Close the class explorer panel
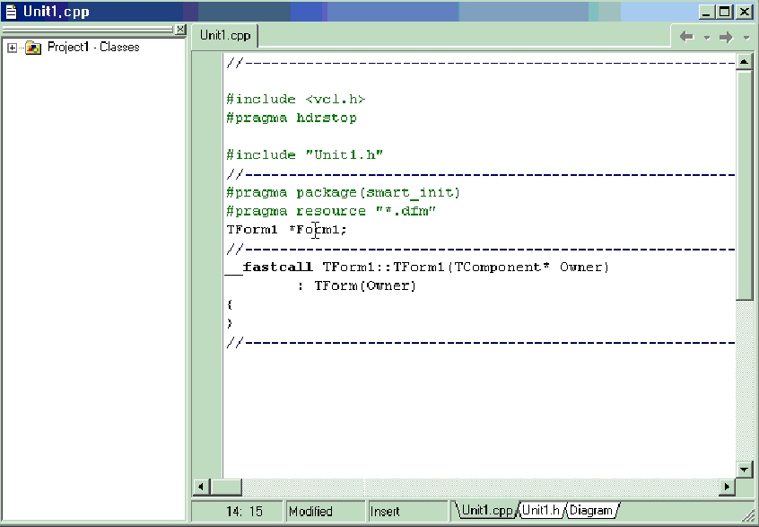This screenshot has width=759, height=527. click(180, 30)
